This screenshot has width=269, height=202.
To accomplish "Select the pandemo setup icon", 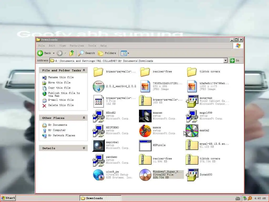I will [x=99, y=160].
